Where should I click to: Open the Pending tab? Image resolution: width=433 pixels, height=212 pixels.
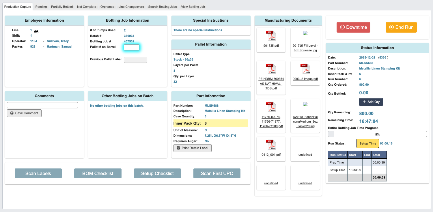tap(41, 7)
